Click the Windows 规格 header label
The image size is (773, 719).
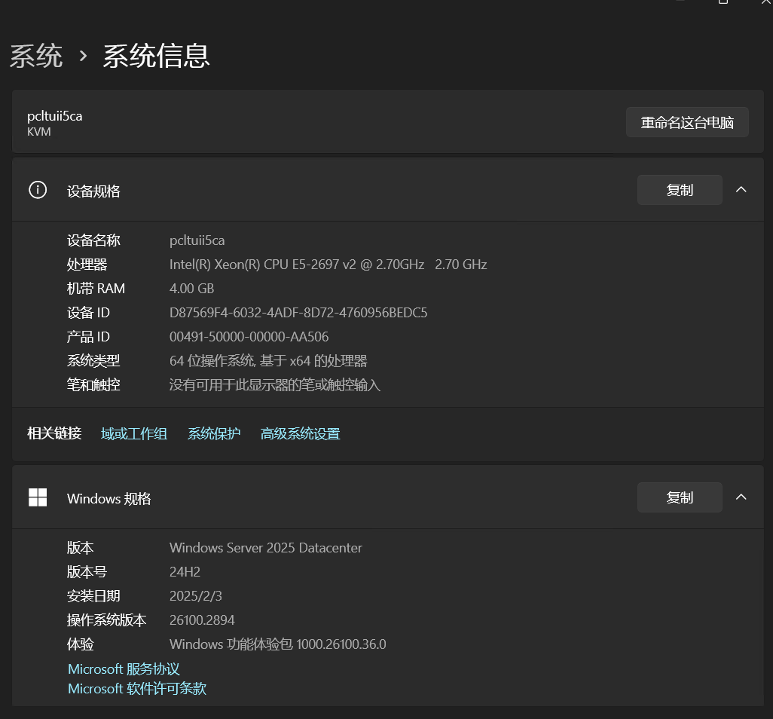click(109, 499)
